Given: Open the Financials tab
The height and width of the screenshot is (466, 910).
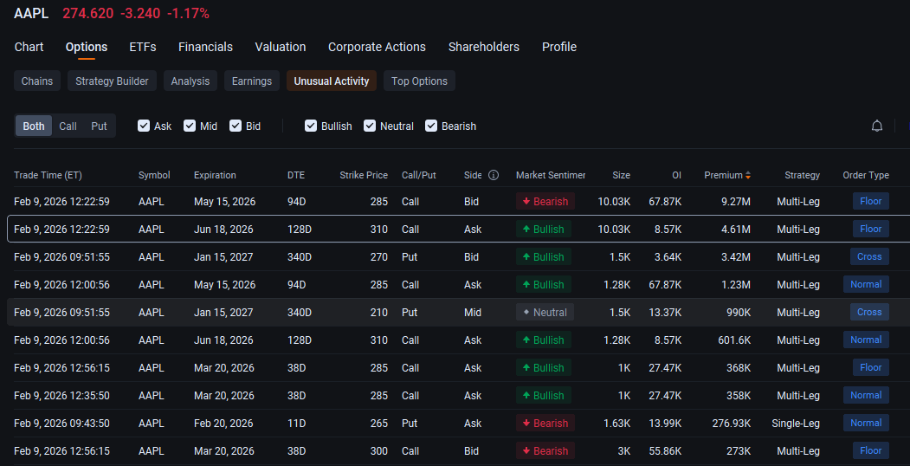Looking at the screenshot, I should [205, 47].
